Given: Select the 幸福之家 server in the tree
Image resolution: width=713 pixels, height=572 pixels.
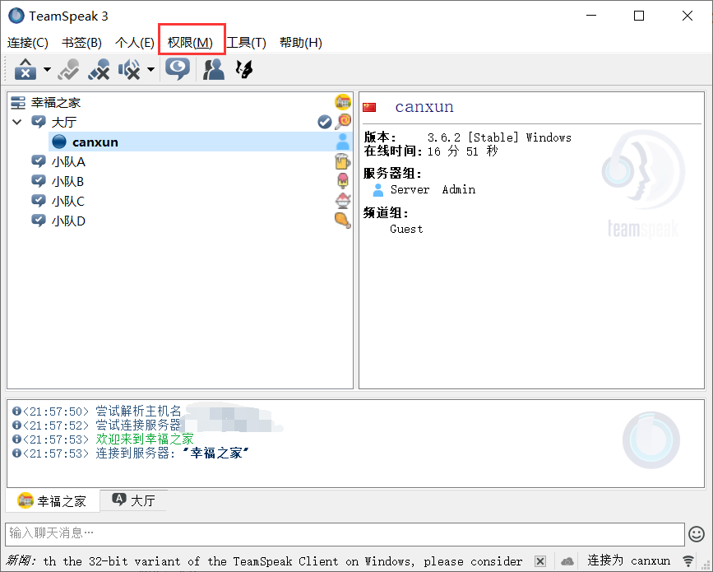Looking at the screenshot, I should pos(56,102).
